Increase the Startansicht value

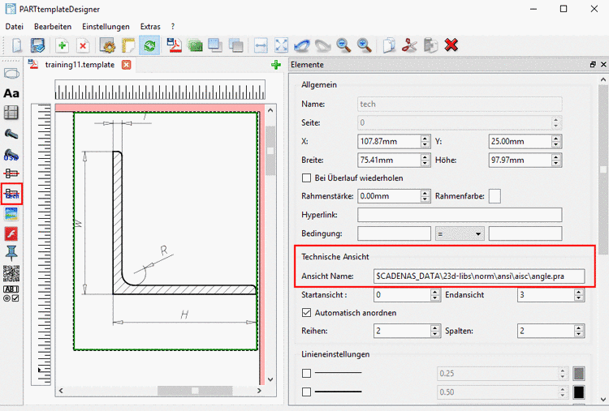pos(435,292)
